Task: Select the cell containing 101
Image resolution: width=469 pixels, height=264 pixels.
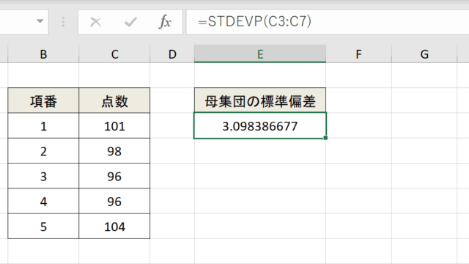Action: (114, 125)
